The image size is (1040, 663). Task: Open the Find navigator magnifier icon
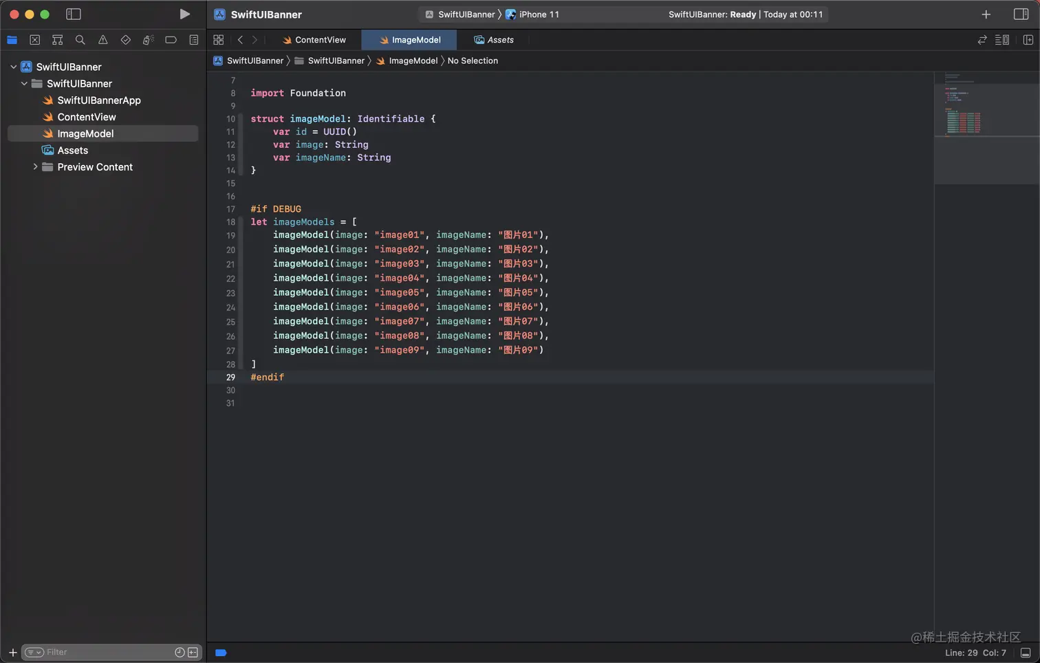[x=80, y=40]
